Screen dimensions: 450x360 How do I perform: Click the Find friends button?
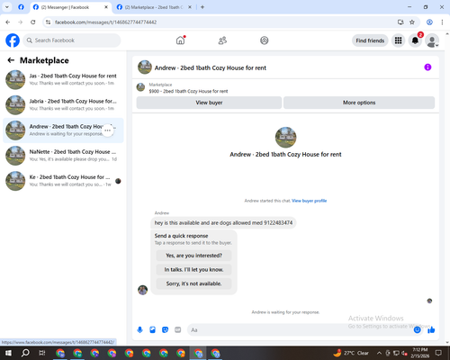pos(370,40)
